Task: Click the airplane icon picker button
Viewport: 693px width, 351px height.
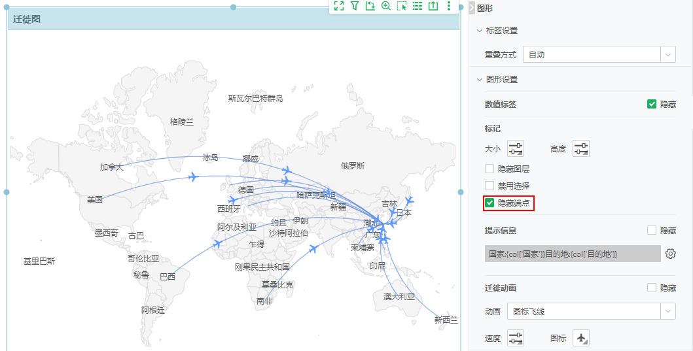Action: [581, 338]
